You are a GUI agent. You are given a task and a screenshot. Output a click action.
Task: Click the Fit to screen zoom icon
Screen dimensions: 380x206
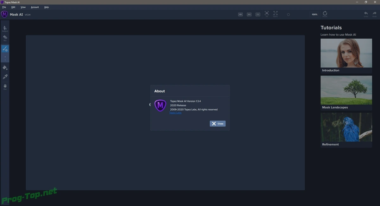click(x=267, y=14)
